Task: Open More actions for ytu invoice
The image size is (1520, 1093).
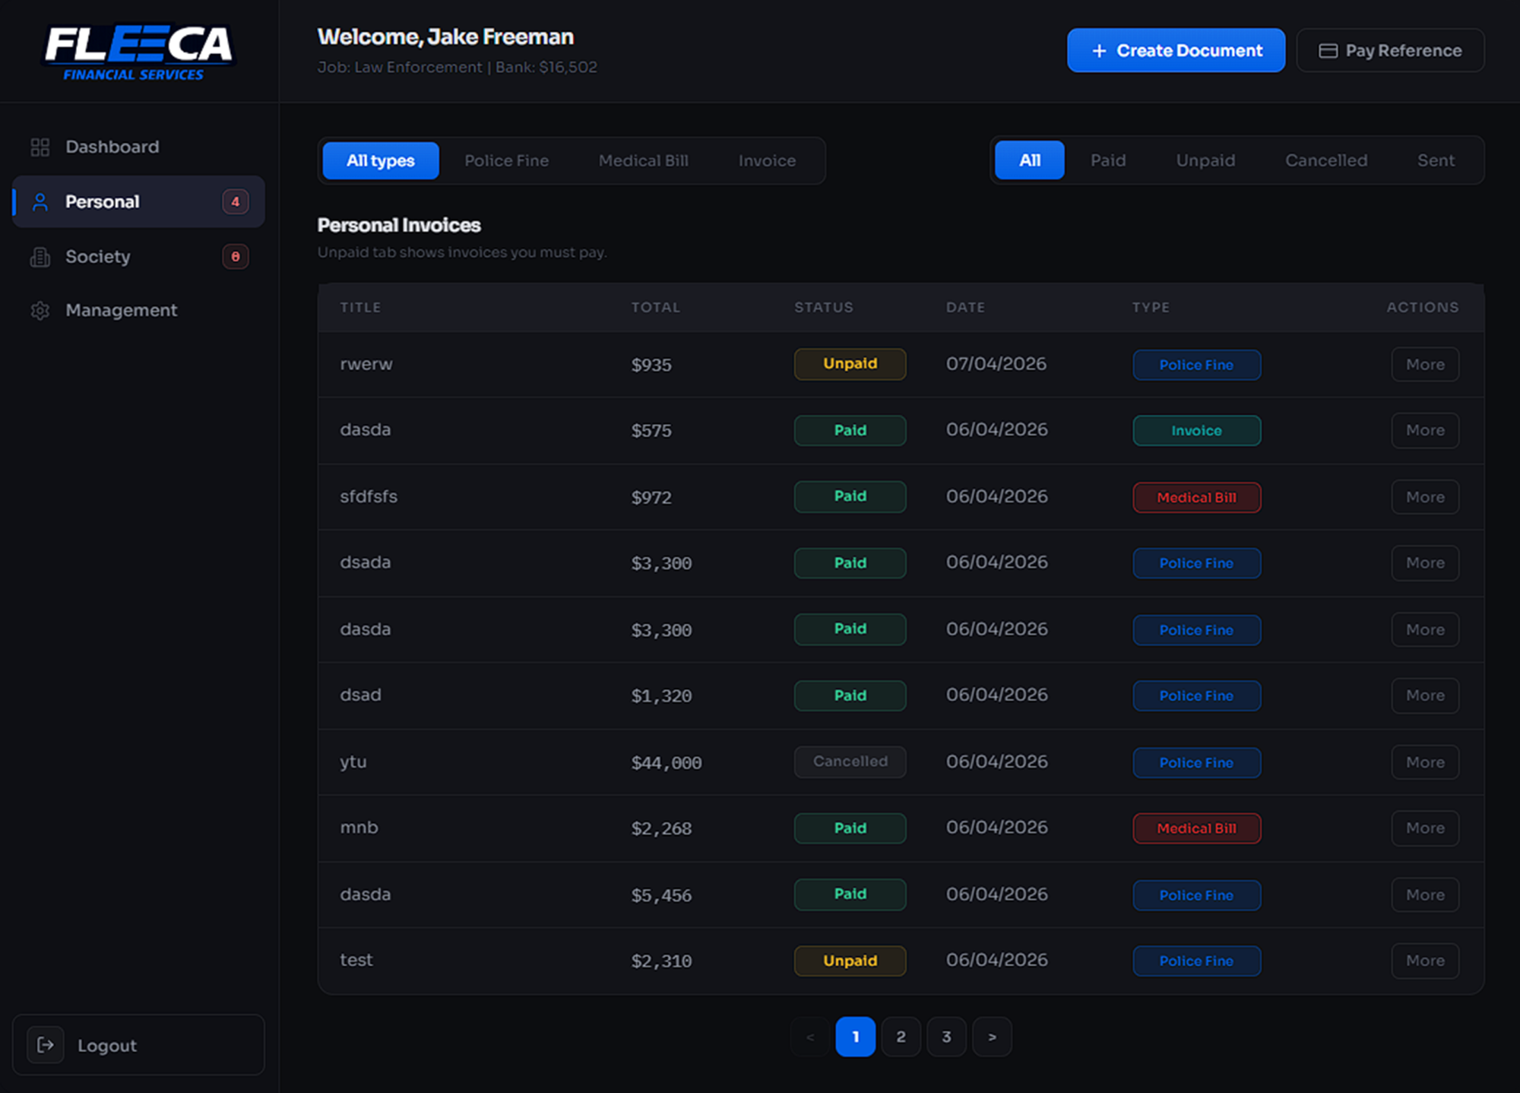Action: [x=1425, y=762]
